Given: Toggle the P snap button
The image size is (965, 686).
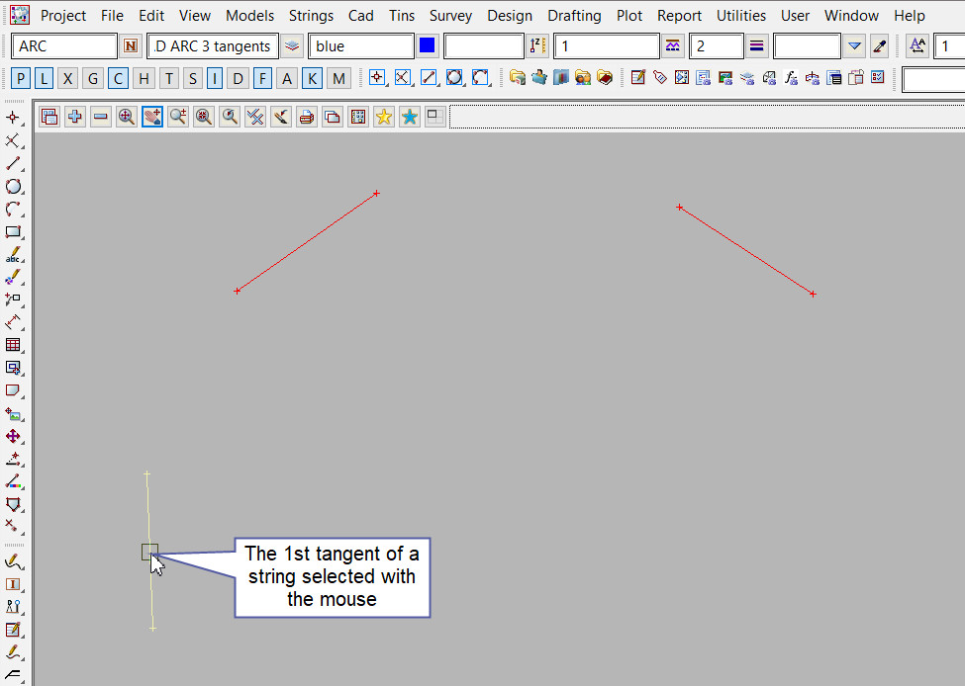Looking at the screenshot, I should tap(21, 78).
